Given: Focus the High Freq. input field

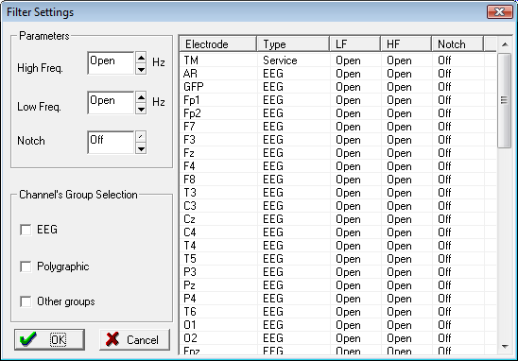Looking at the screenshot, I should click(111, 63).
